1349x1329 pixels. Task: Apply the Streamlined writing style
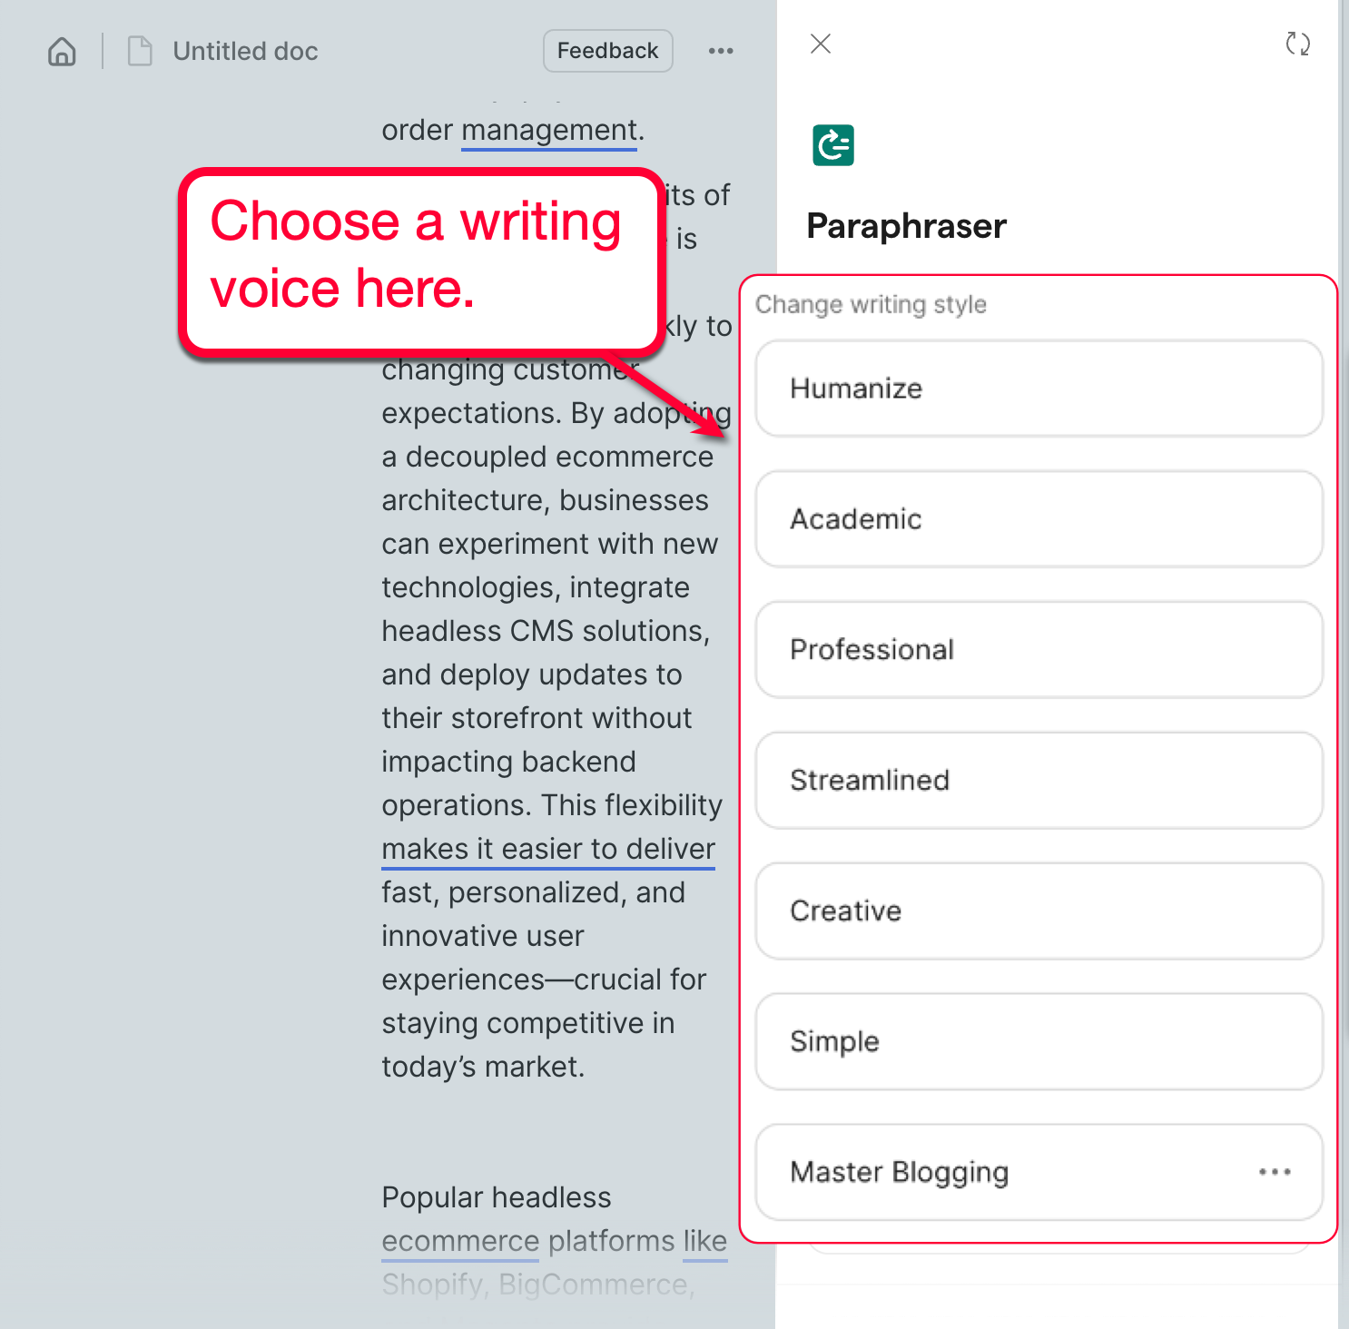click(x=1039, y=780)
